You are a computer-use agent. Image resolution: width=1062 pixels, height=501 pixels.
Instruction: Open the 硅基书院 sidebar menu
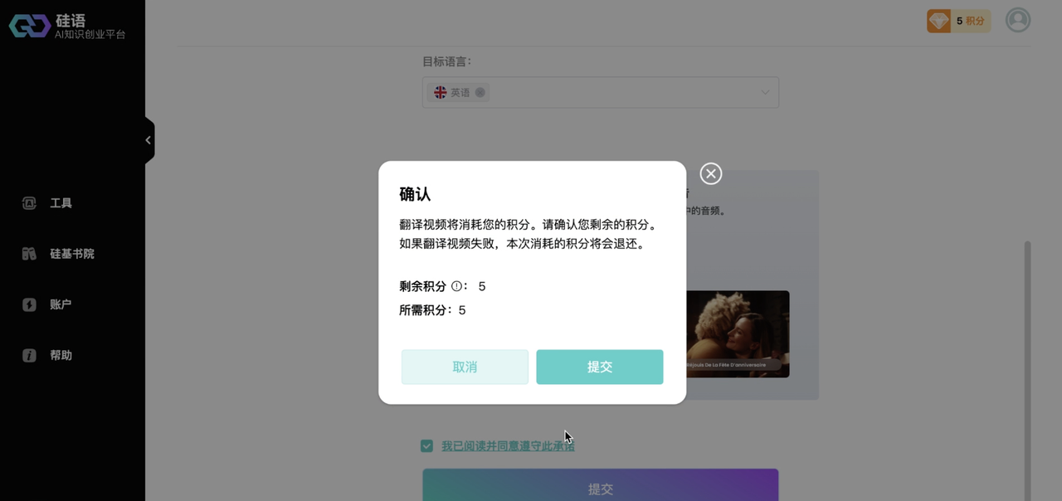pos(71,254)
